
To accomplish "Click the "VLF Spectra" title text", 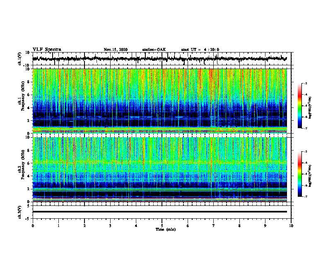I will coord(47,50).
